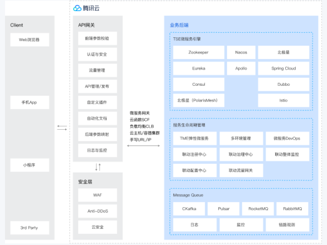
Task: Select the 联动注册中心 box
Action: [195, 154]
